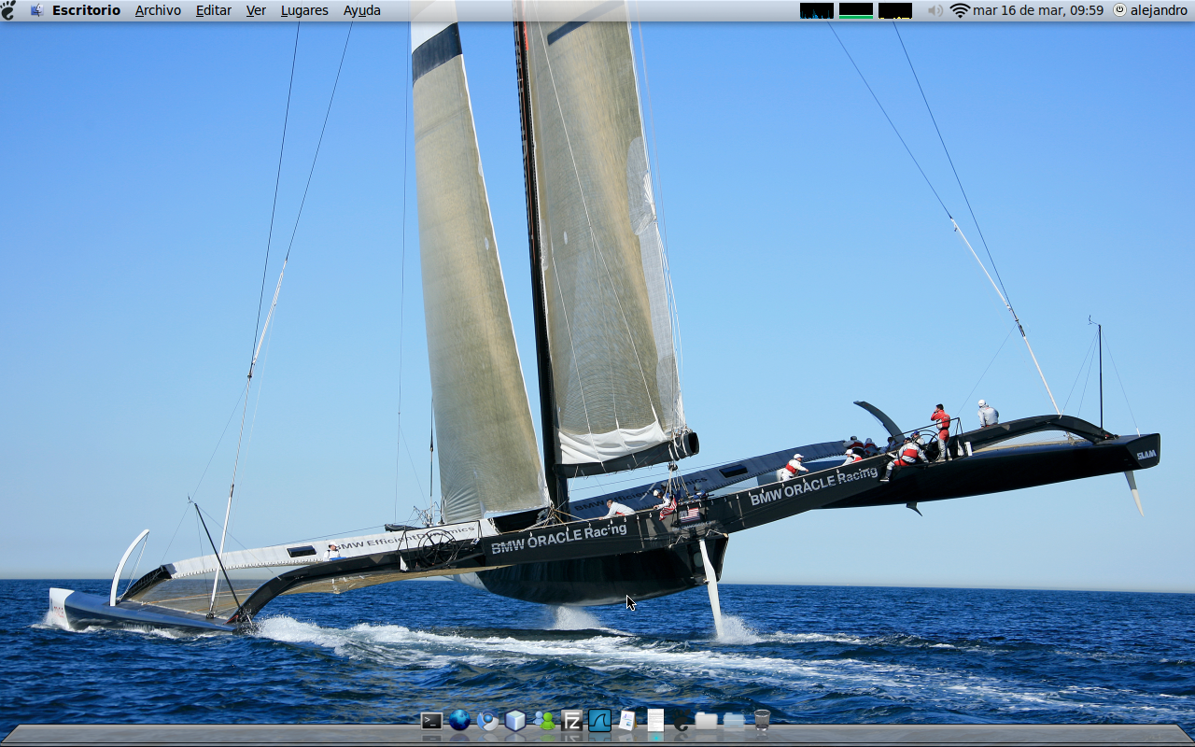
Task: Open the Terminal from the dock
Action: [x=431, y=720]
